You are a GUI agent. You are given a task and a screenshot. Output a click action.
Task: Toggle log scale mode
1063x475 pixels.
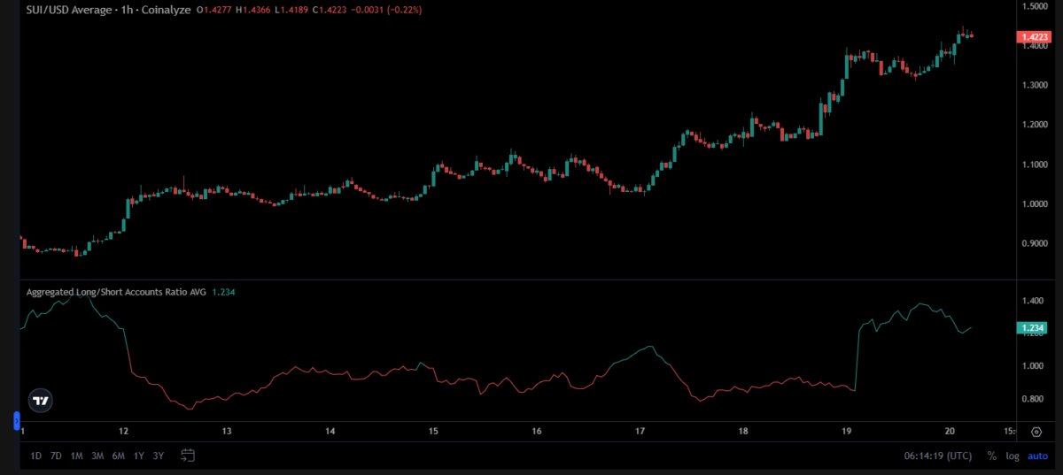point(1012,456)
